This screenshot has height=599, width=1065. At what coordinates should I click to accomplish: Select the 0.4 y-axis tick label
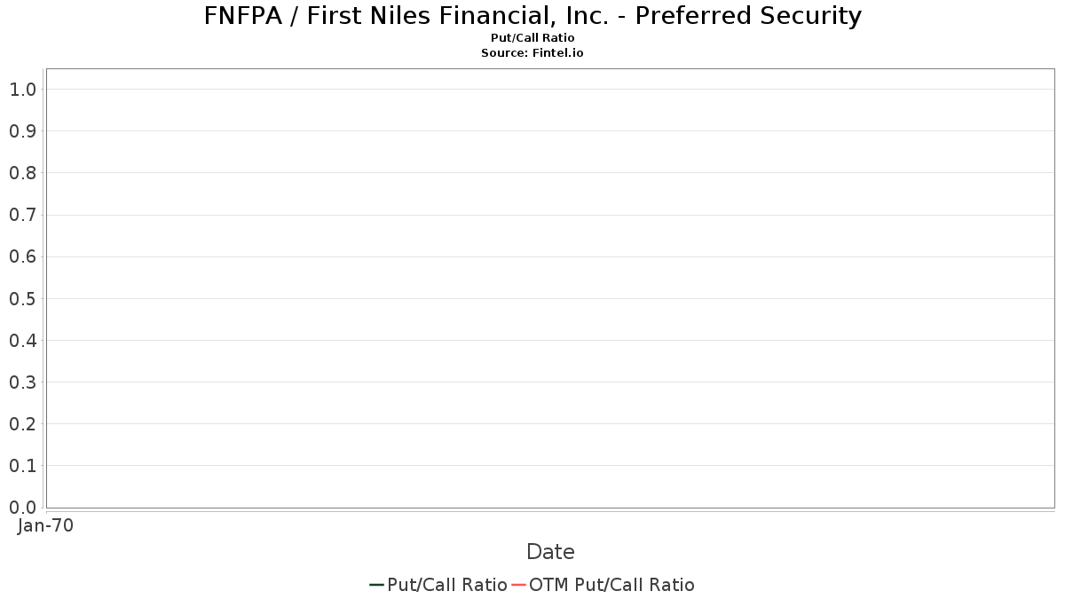coord(22,341)
